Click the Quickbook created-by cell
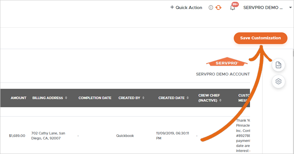The width and height of the screenshot is (294, 154). (x=125, y=135)
